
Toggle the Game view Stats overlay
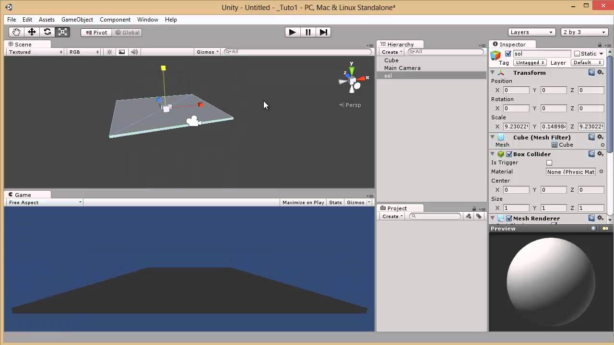click(335, 202)
